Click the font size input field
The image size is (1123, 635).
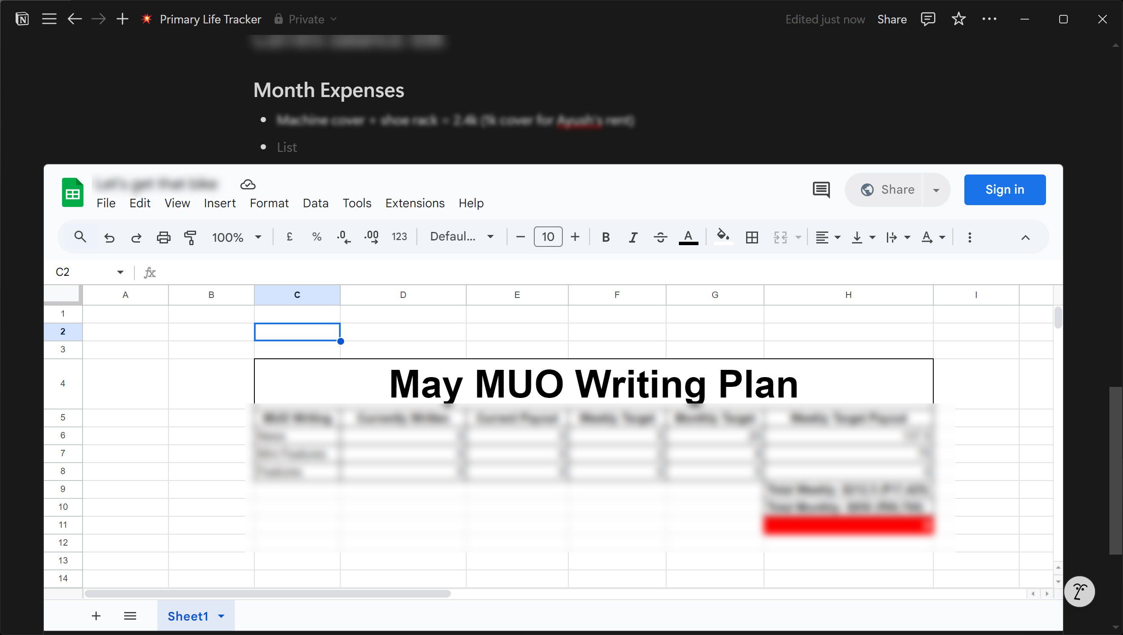click(x=547, y=237)
